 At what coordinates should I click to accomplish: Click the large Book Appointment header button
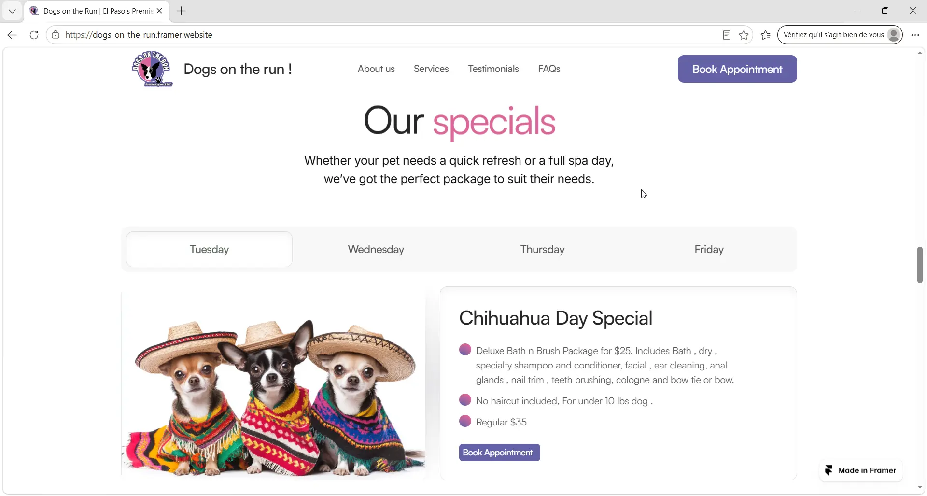(x=737, y=69)
